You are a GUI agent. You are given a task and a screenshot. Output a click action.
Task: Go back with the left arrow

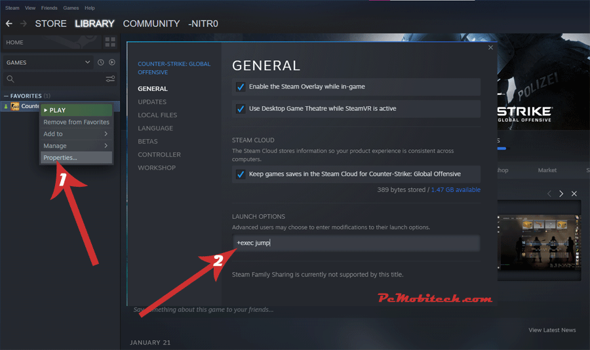point(9,24)
